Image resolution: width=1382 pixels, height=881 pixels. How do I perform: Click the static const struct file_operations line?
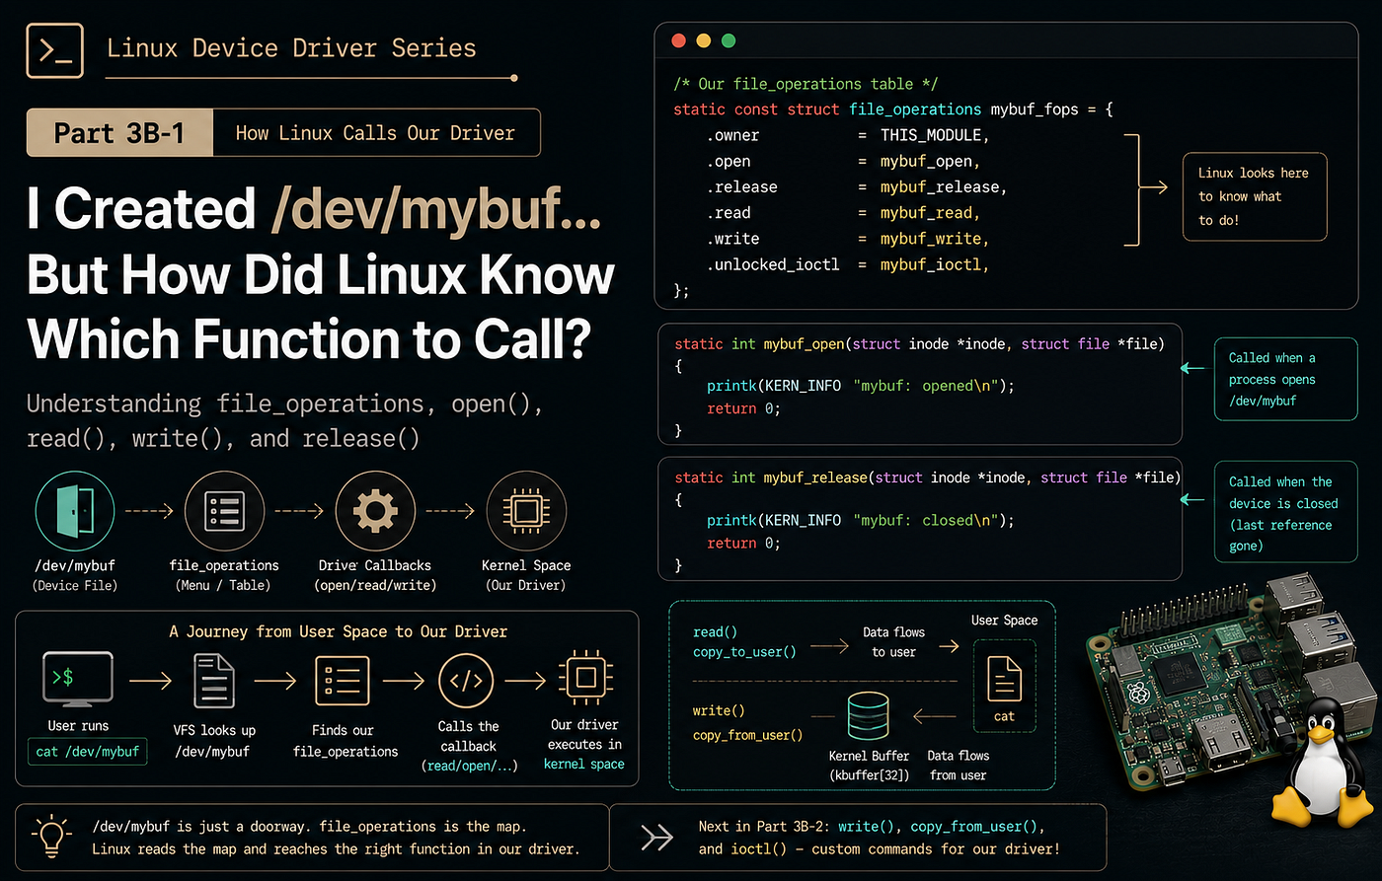coord(893,110)
